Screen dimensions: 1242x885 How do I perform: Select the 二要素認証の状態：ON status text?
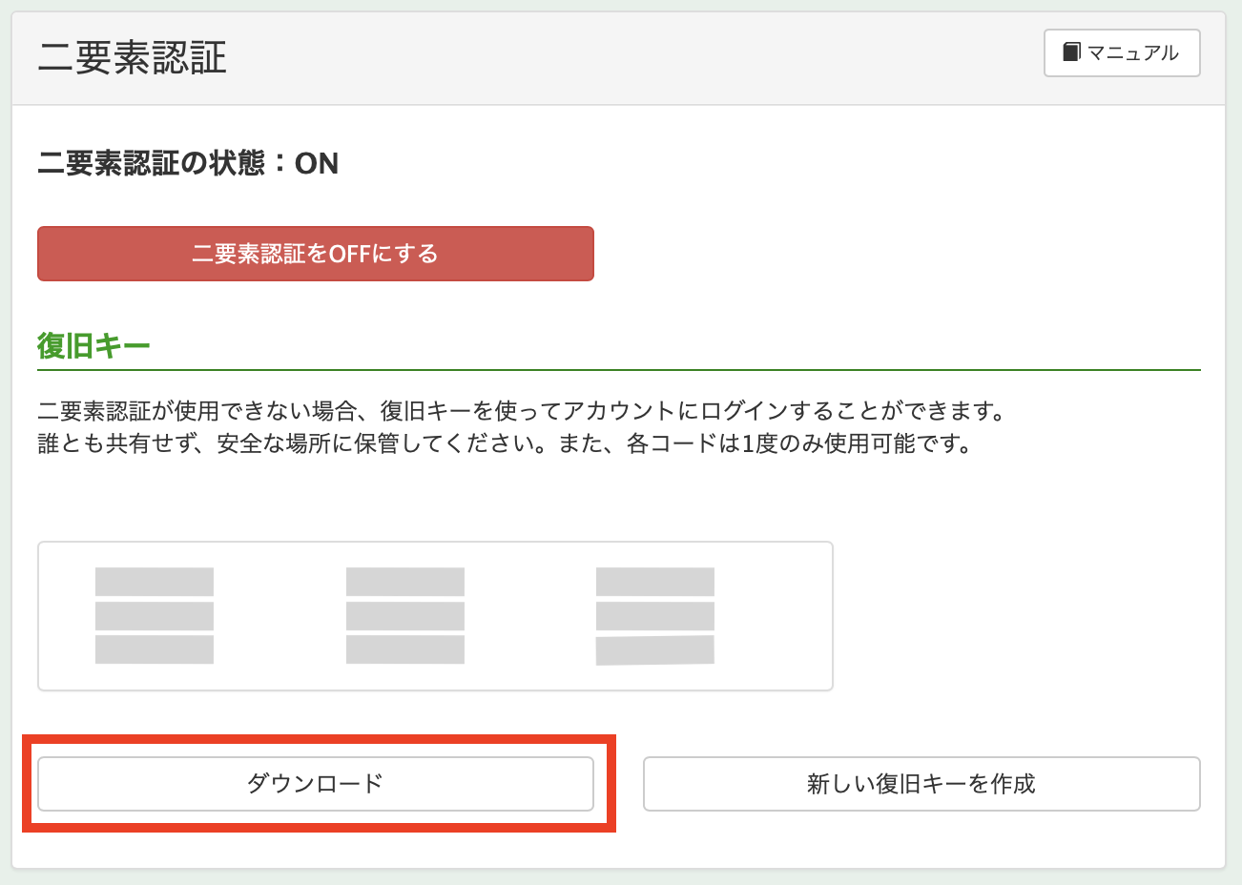187,162
